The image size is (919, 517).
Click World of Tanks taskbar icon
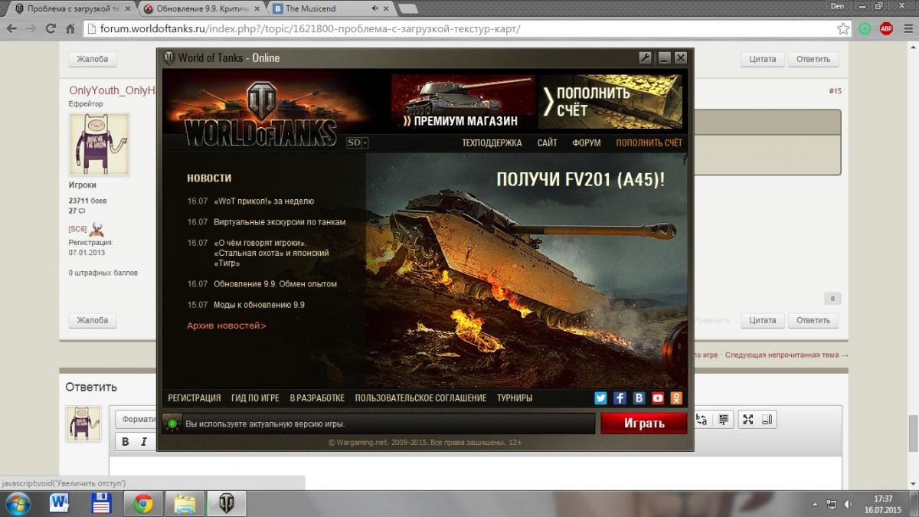pyautogui.click(x=226, y=503)
